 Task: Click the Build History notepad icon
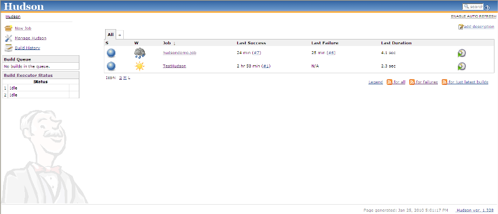pos(9,48)
